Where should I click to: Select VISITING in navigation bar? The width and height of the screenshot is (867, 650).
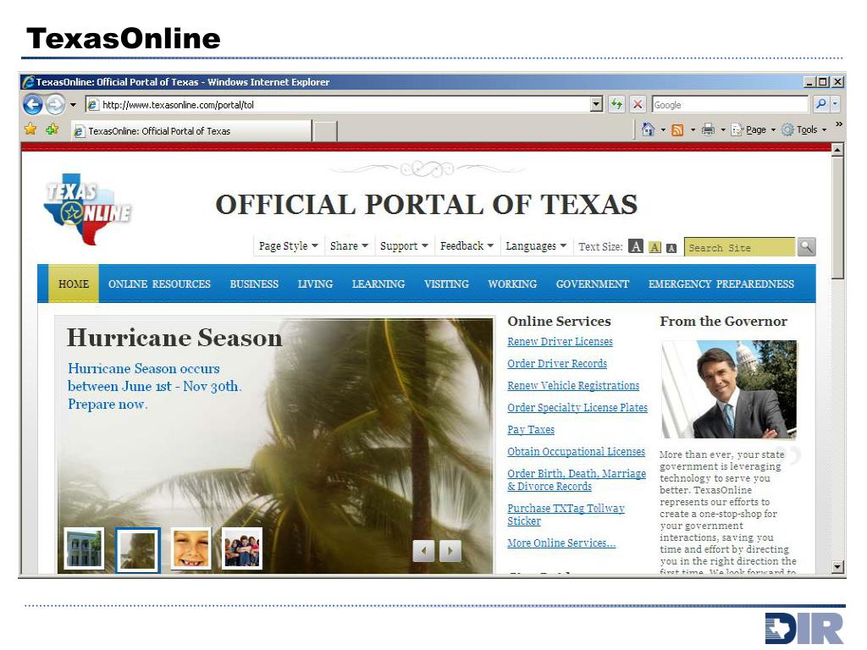tap(446, 284)
